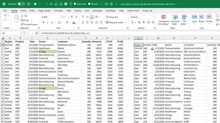Click Increase Decimal icon
This screenshot has height=123, width=220.
(x=148, y=22)
